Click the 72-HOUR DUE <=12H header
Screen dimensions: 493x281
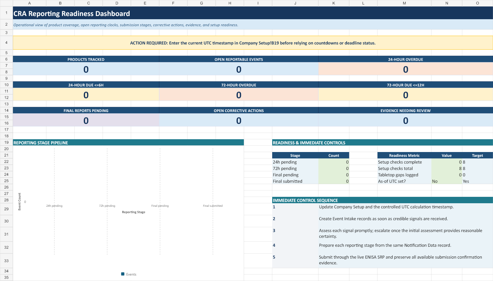point(406,85)
